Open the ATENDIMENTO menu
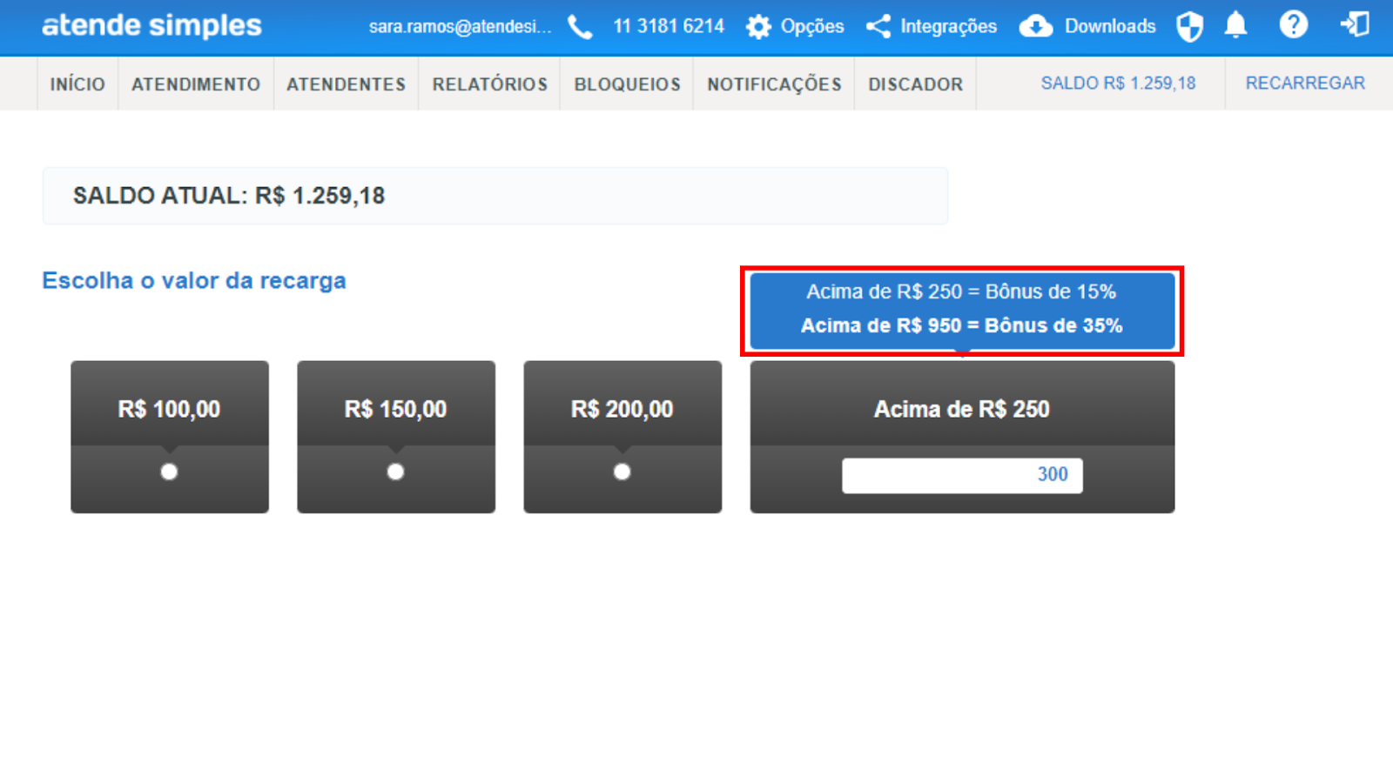 (196, 84)
